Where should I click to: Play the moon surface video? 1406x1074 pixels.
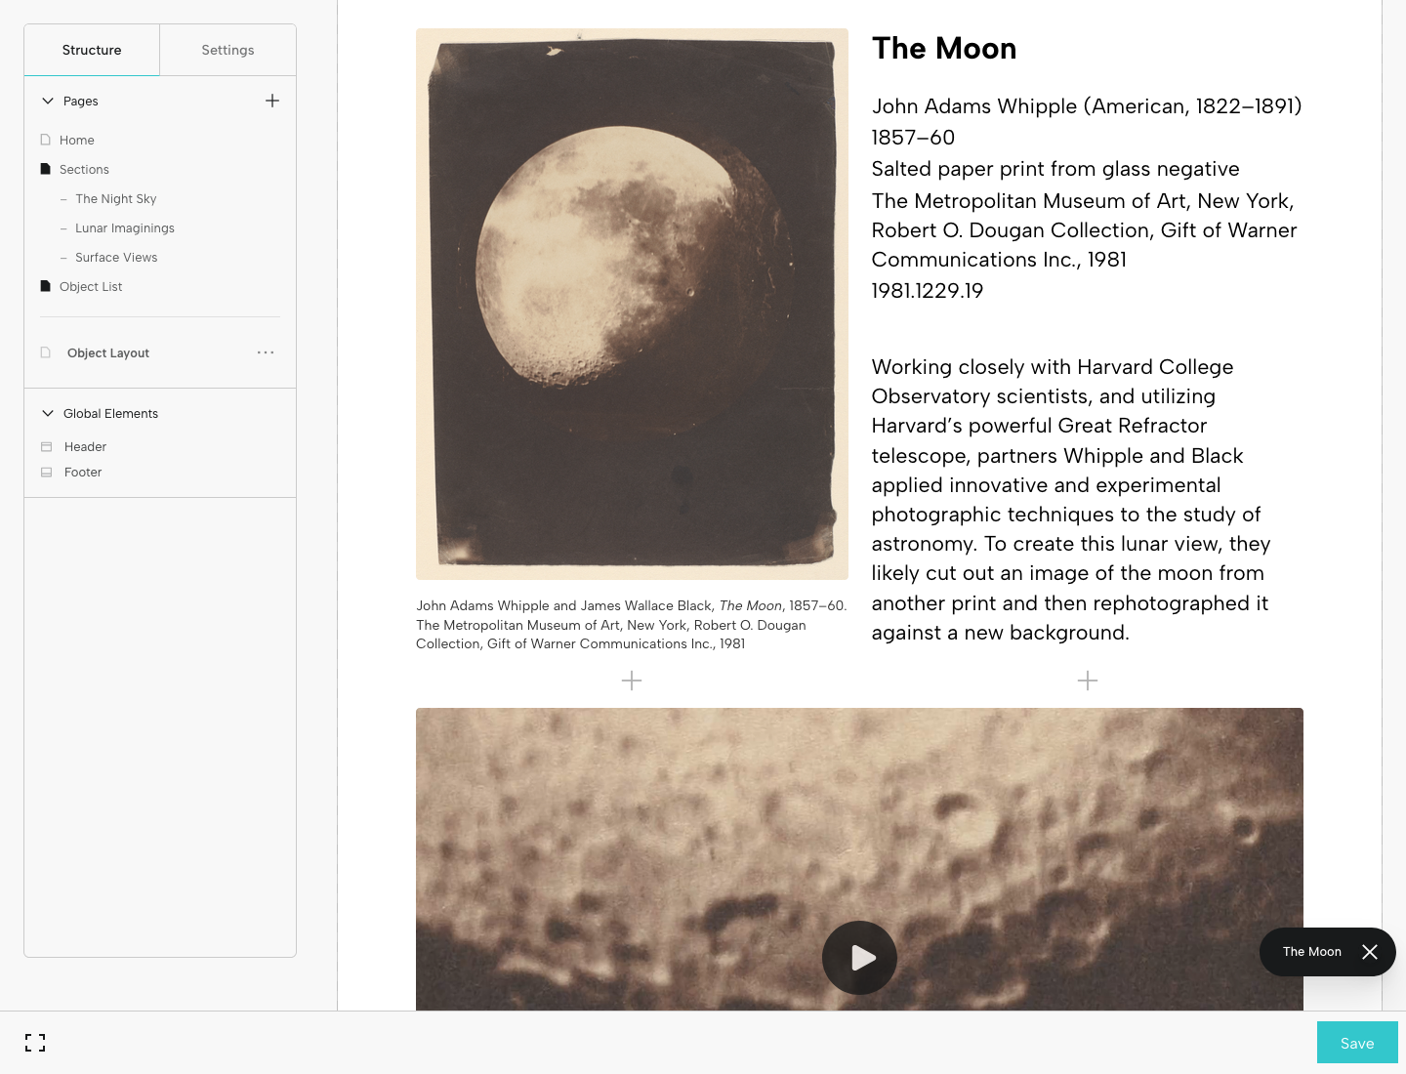coord(859,958)
